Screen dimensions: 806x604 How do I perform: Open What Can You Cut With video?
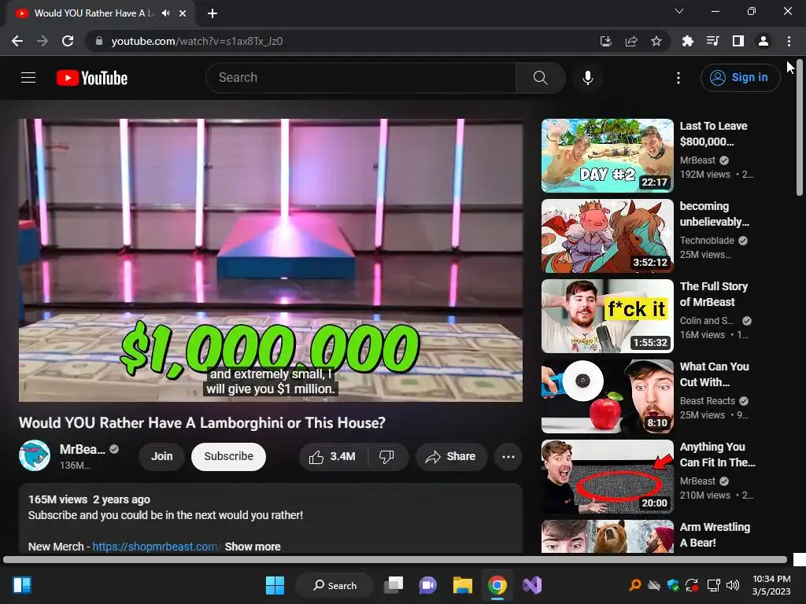pos(607,396)
